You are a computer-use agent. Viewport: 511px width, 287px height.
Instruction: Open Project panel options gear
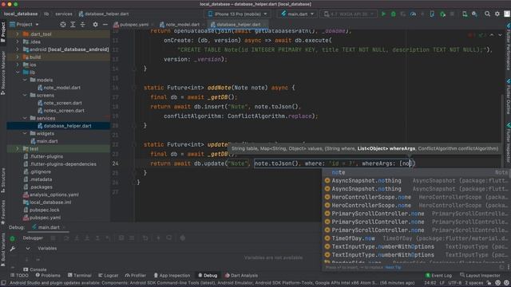coord(95,25)
